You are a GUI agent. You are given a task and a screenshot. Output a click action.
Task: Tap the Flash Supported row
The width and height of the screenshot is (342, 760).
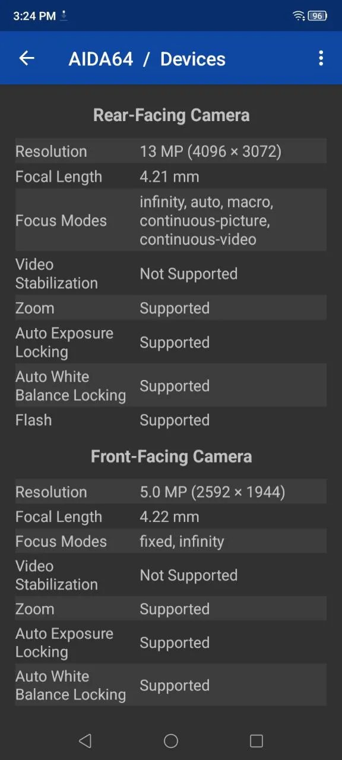(171, 420)
